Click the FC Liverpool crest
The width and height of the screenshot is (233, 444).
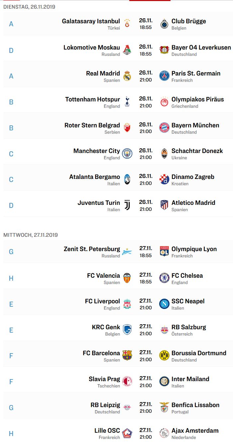point(127,304)
